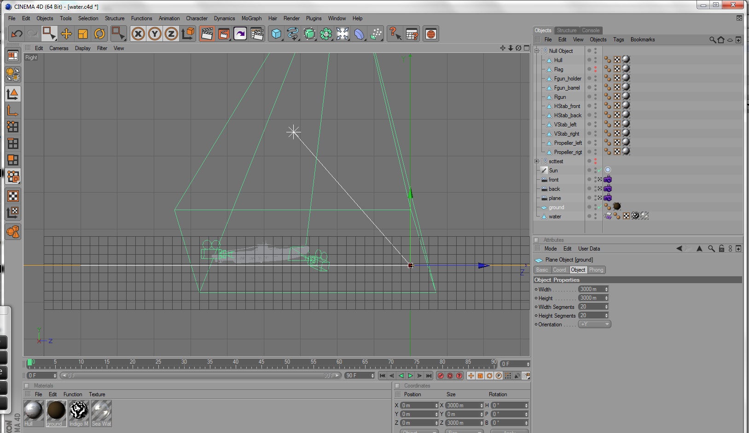Open Render Settings icon

point(257,34)
